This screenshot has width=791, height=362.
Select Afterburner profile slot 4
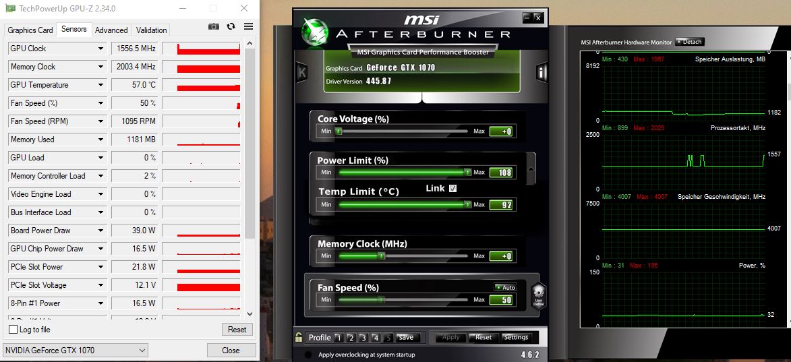(376, 338)
